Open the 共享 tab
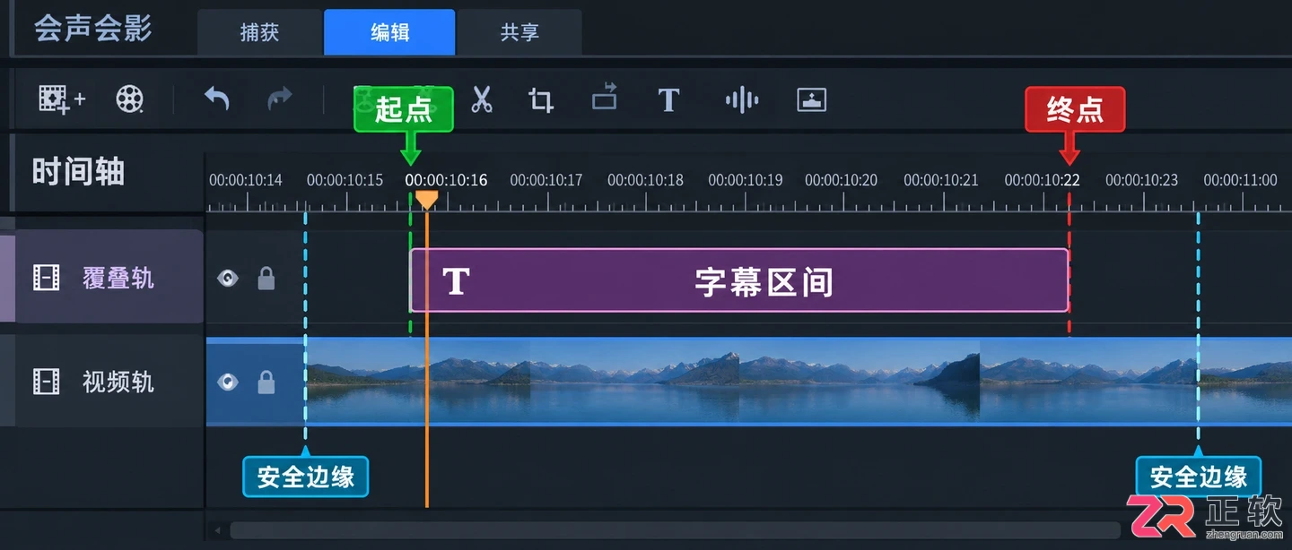This screenshot has height=550, width=1292. point(519,33)
